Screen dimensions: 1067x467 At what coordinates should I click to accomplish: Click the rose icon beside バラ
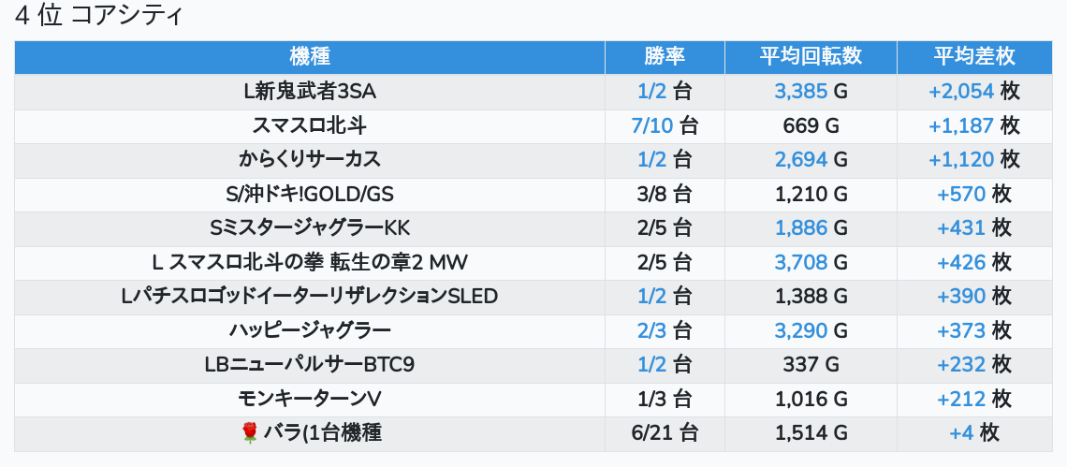point(249,432)
